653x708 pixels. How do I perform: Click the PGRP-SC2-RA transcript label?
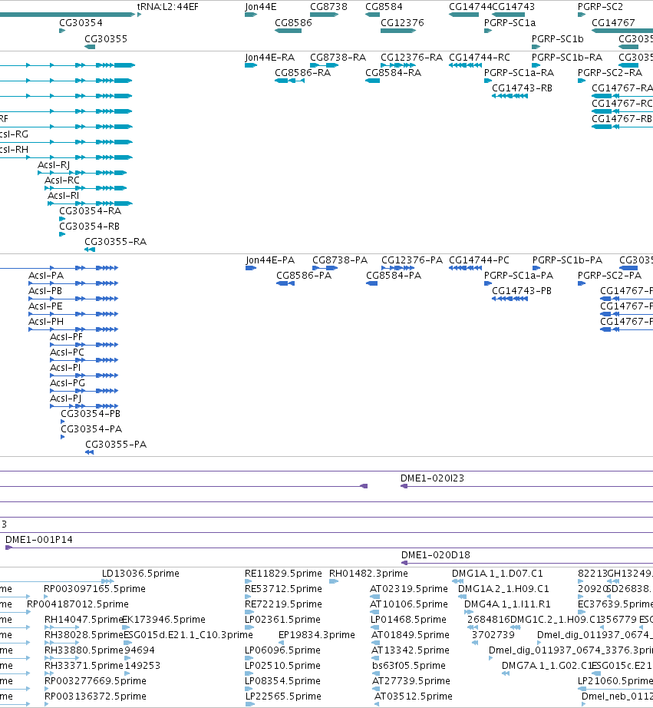point(610,73)
